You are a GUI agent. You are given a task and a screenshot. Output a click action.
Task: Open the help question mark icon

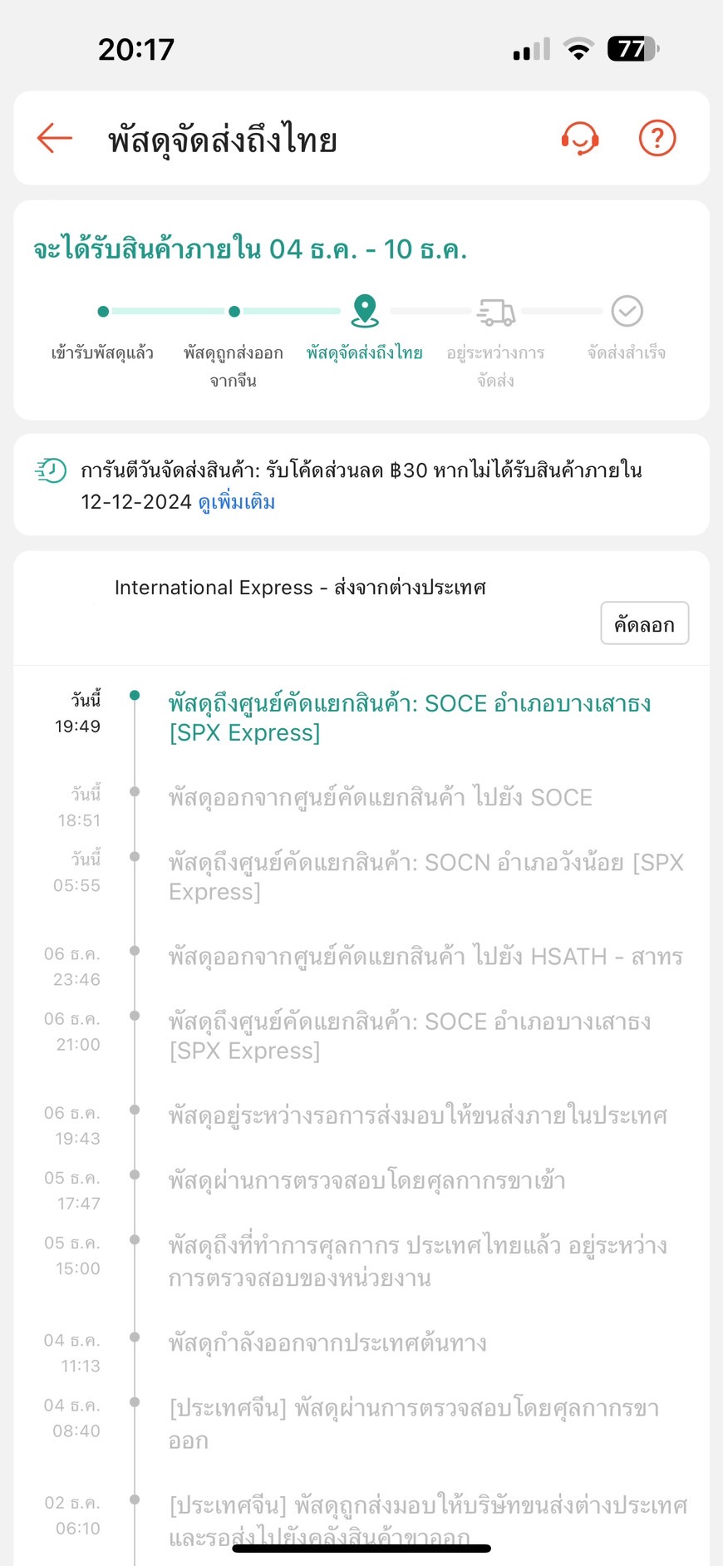pyautogui.click(x=657, y=138)
